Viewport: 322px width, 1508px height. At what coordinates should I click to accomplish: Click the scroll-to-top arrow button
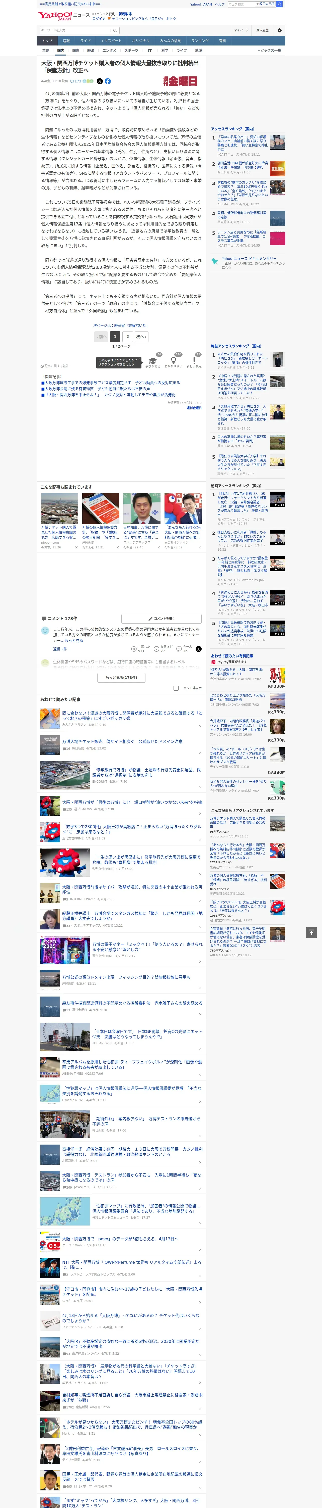(311, 932)
